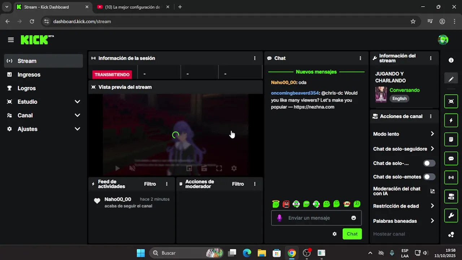Image resolution: width=462 pixels, height=260 pixels.
Task: Open session information options menu
Action: [x=255, y=58]
